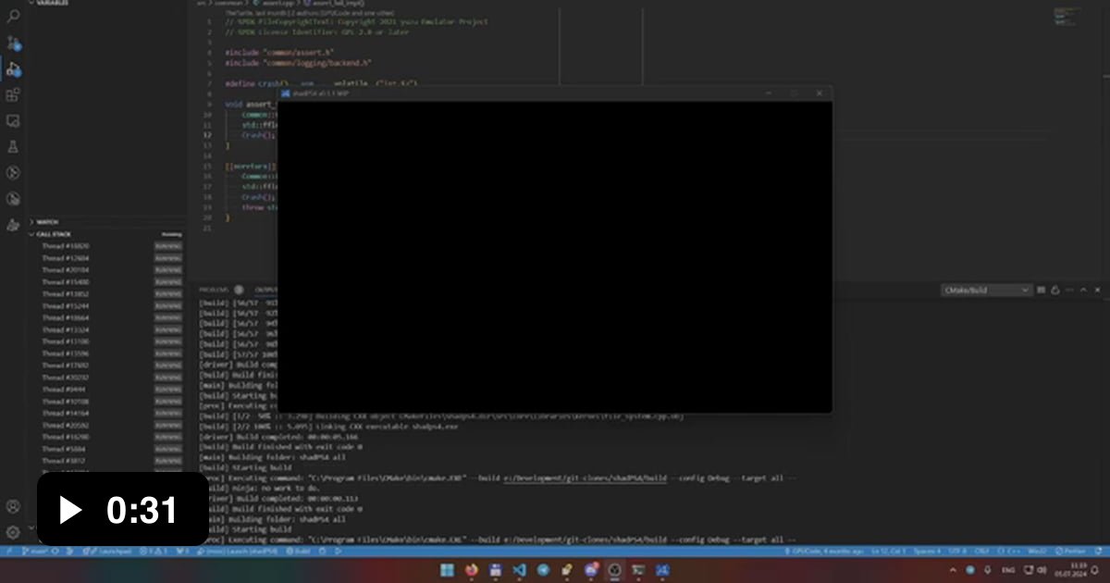The width and height of the screenshot is (1110, 583).
Task: Open Visual Studio Code from the taskbar
Action: pos(520,570)
